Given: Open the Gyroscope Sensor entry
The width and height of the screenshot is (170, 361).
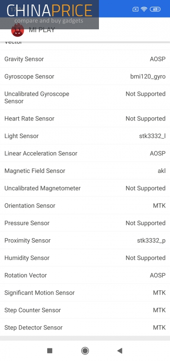Looking at the screenshot, I should pyautogui.click(x=85, y=76).
